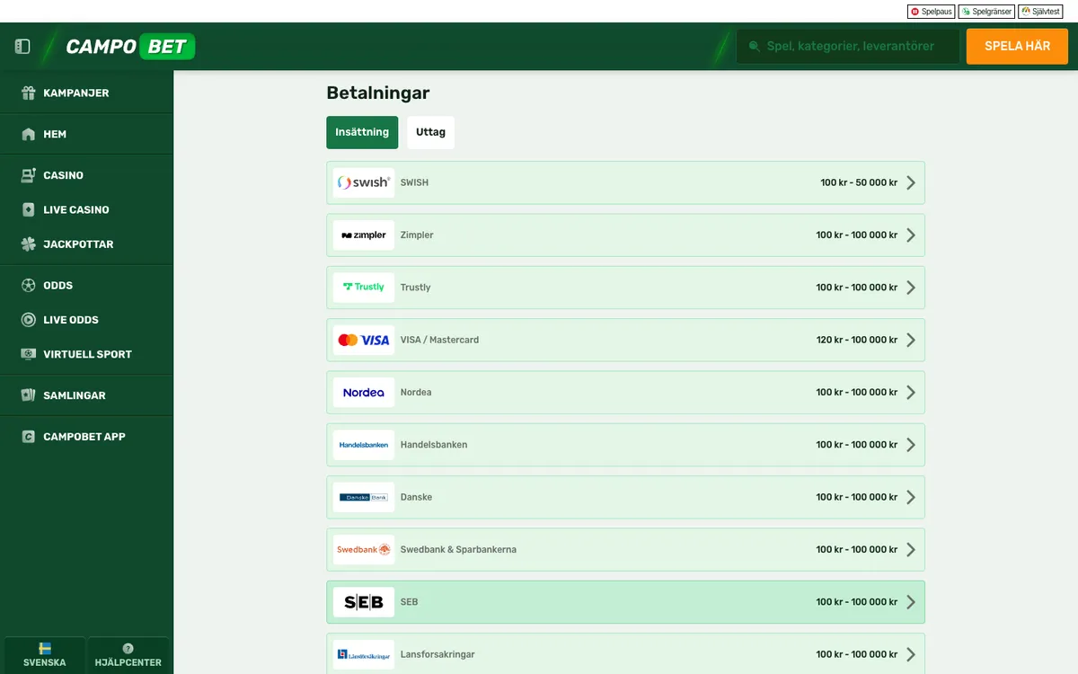Viewport: 1078px width, 674px height.
Task: Click the SEB logo
Action: 364,602
